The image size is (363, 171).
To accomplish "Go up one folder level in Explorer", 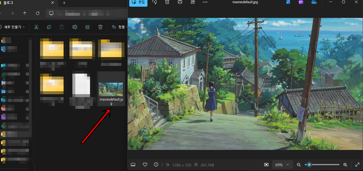I will click(x=25, y=13).
